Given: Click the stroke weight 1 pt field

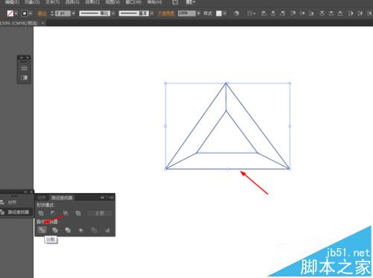Looking at the screenshot, I should 63,13.
